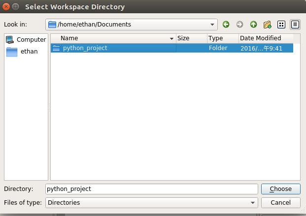Select the python_project folder
306x216 pixels.
[85, 48]
